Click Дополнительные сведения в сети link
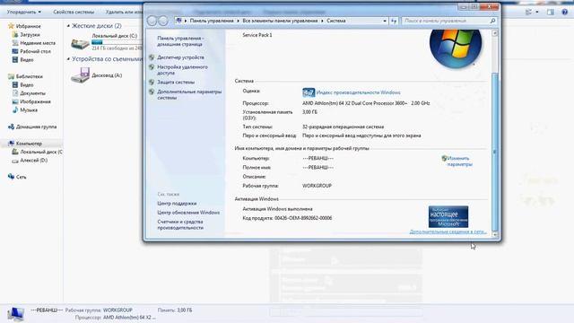 pos(448,231)
